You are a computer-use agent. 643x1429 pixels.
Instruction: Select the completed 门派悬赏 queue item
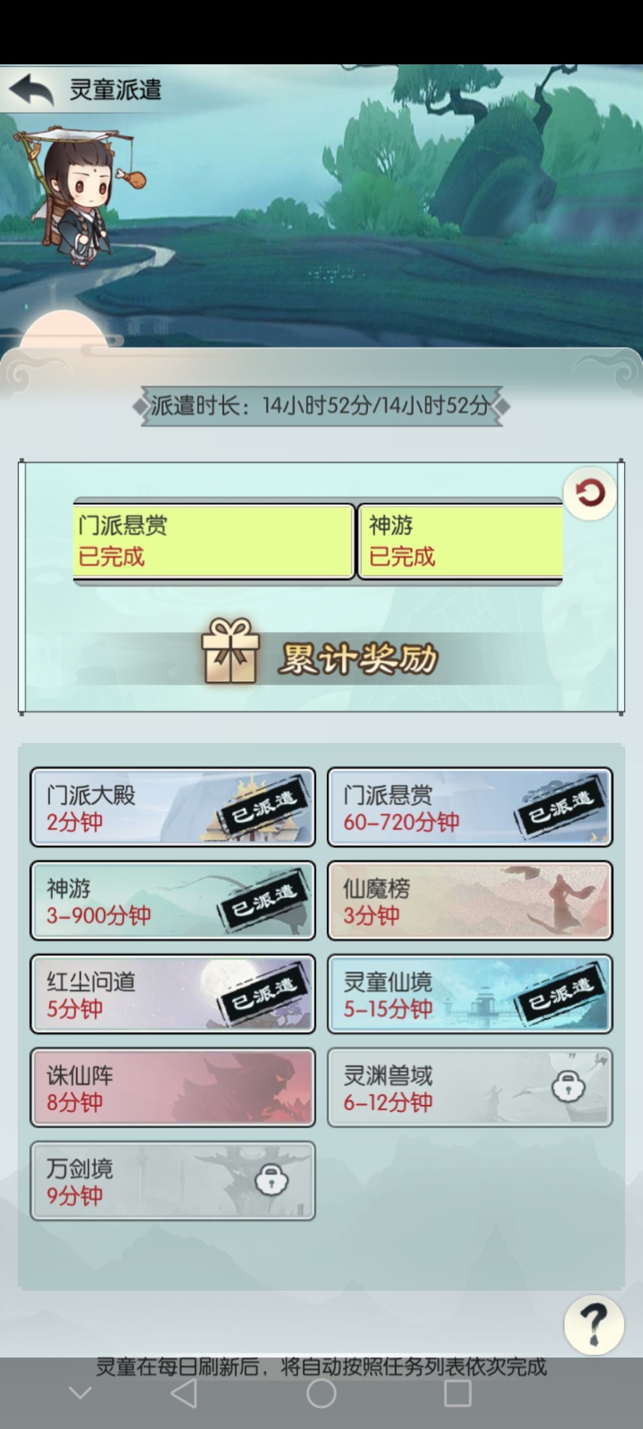coord(214,541)
